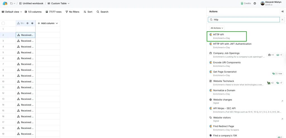
Task: Open the Alexandr Mishyn user avatar menu
Action: (262, 3)
